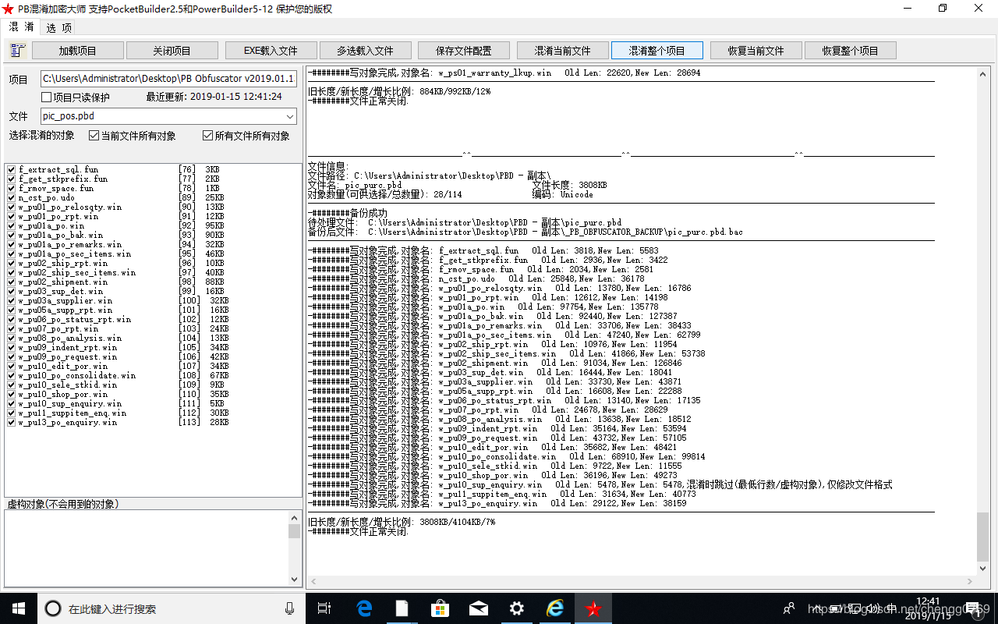This screenshot has width=998, height=624.
Task: Click 混淆整个项目 button
Action: pos(657,51)
